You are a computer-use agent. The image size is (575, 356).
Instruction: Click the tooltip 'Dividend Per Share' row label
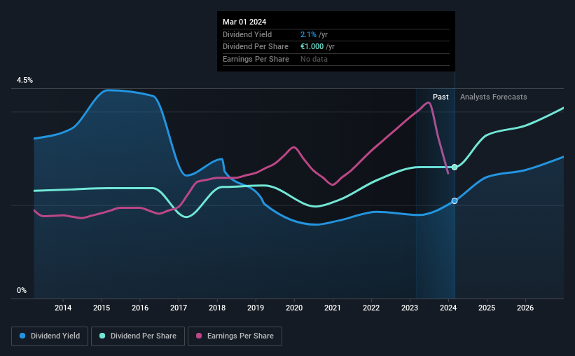point(256,47)
